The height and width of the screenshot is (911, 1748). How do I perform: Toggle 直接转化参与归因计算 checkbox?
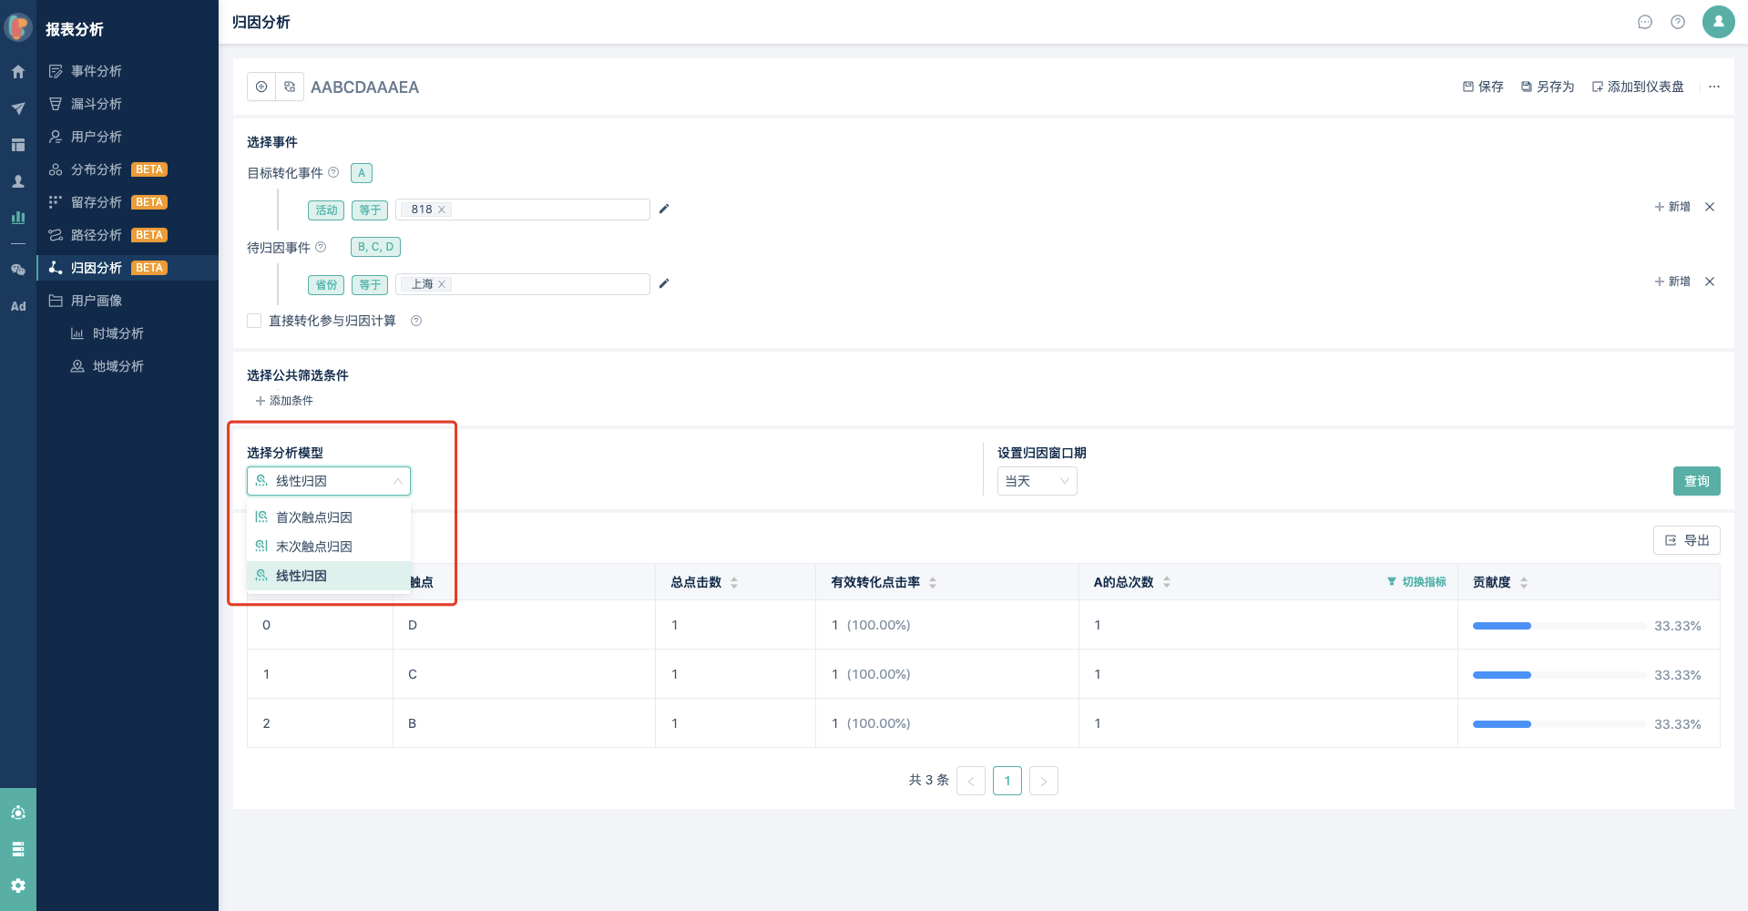[254, 321]
